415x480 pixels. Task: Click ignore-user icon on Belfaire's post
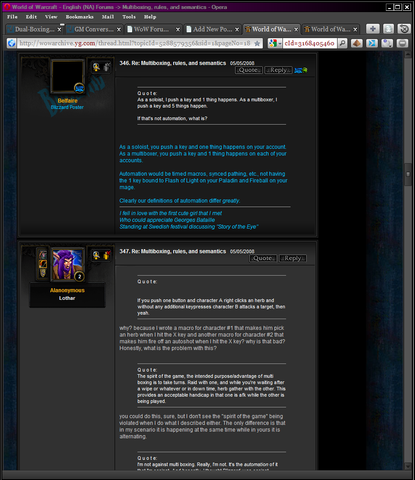(107, 67)
